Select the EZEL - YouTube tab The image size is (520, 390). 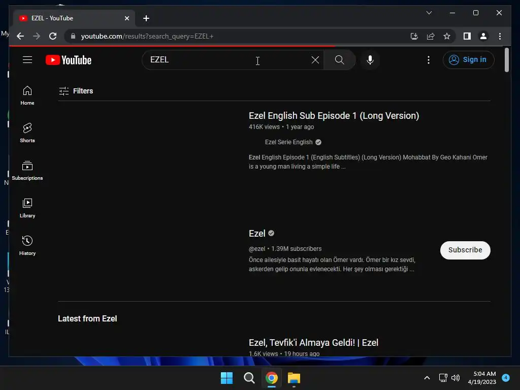point(74,18)
